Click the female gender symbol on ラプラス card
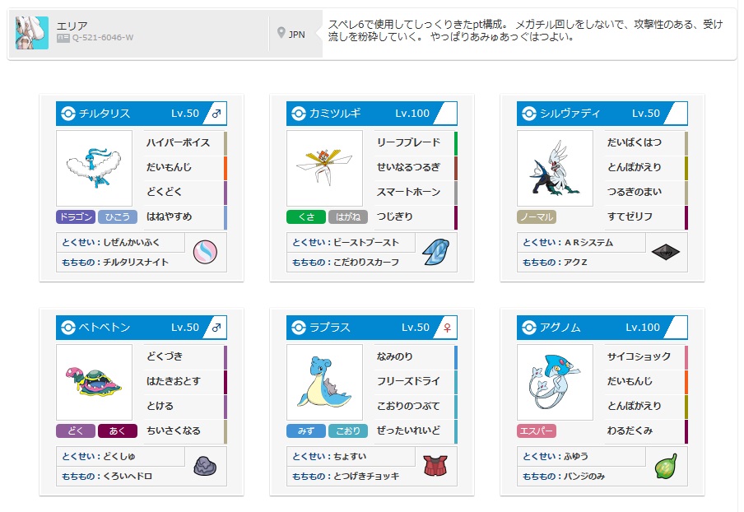Viewport: 744px width, 512px height. (447, 328)
